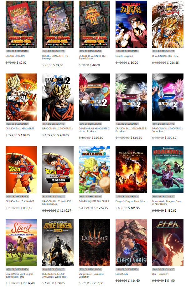
Task: Select the Double Dragon 4 cover art
Action: click(131, 24)
